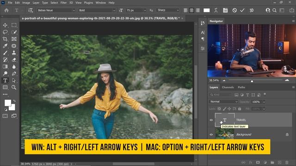
Task: Open the Bold font style dropdown
Action: pyautogui.click(x=114, y=11)
